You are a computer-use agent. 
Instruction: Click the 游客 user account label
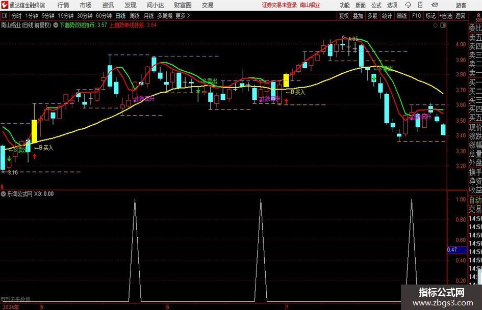[x=461, y=5]
